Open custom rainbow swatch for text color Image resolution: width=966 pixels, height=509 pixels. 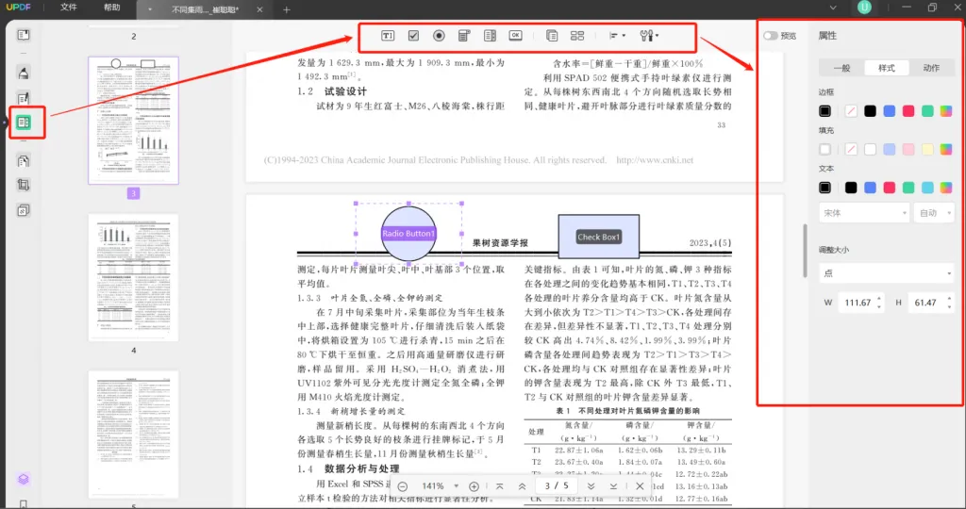[946, 188]
